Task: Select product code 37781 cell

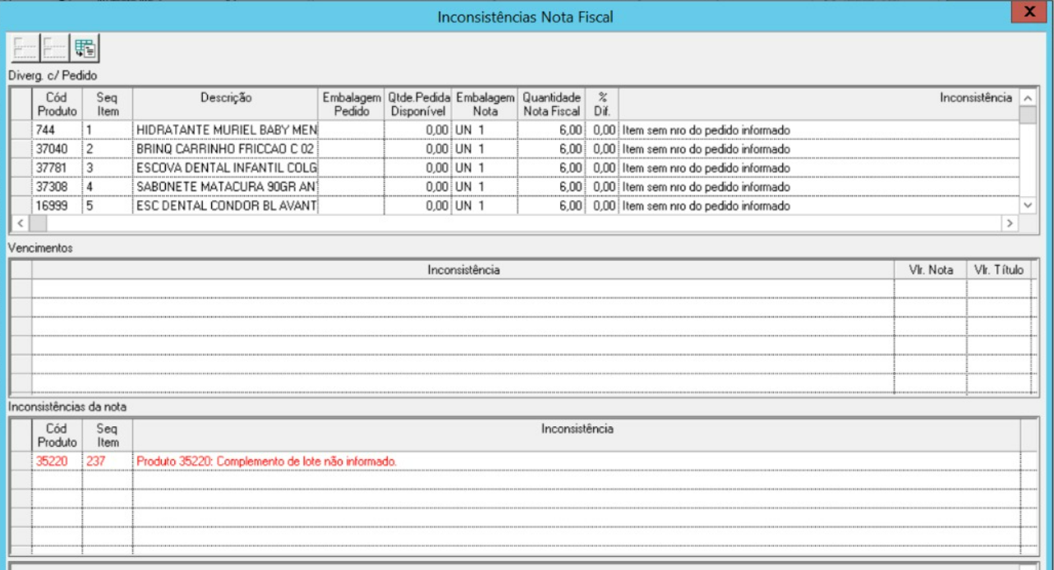Action: coord(58,168)
